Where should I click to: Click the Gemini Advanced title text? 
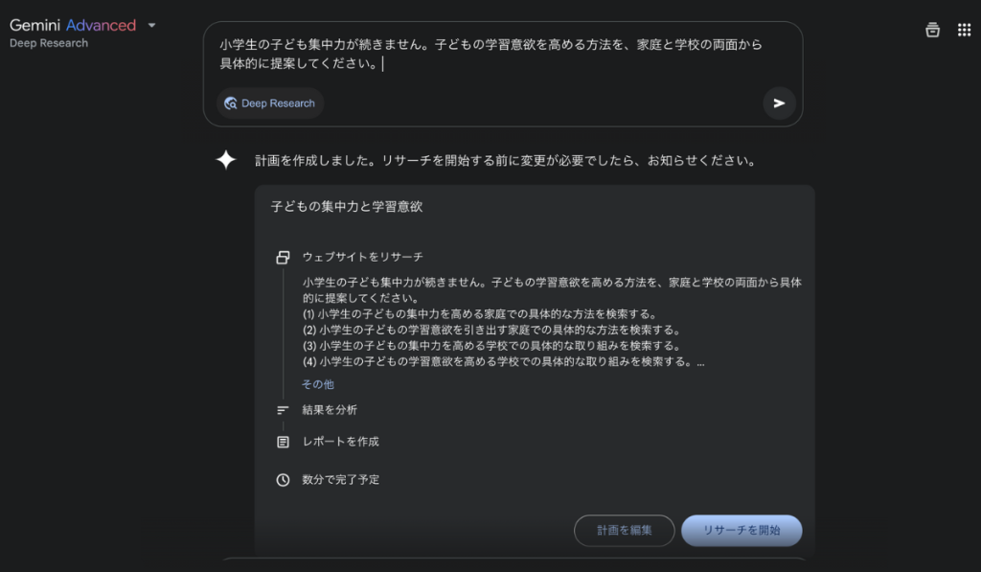73,26
